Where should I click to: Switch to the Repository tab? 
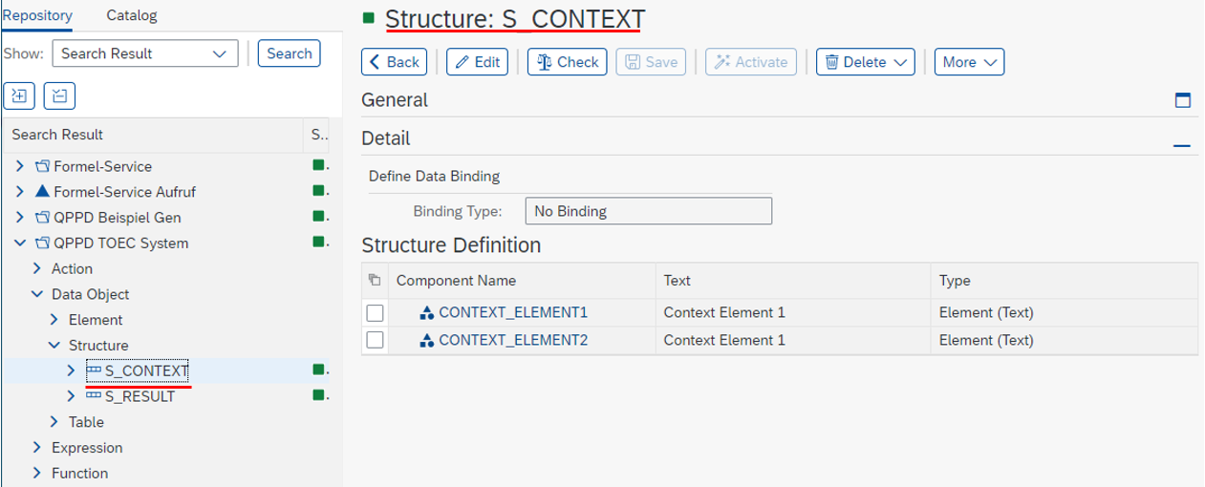point(36,15)
